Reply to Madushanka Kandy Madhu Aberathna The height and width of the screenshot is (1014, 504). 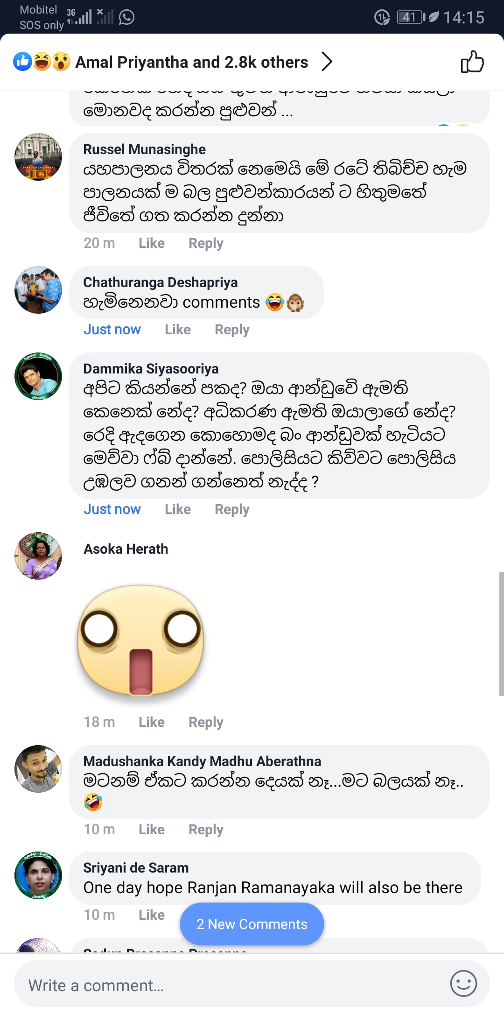[206, 830]
